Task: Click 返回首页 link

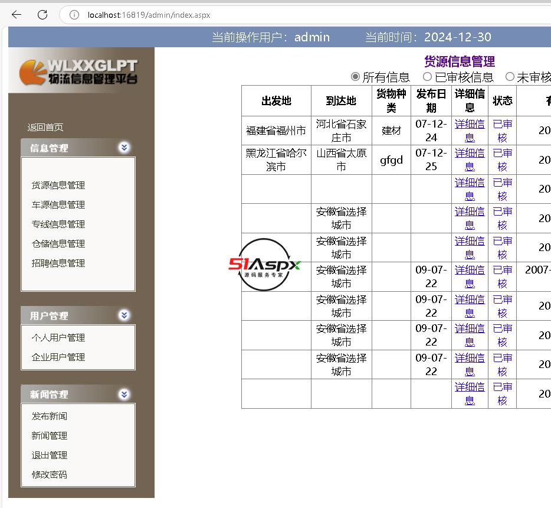Action: 45,128
